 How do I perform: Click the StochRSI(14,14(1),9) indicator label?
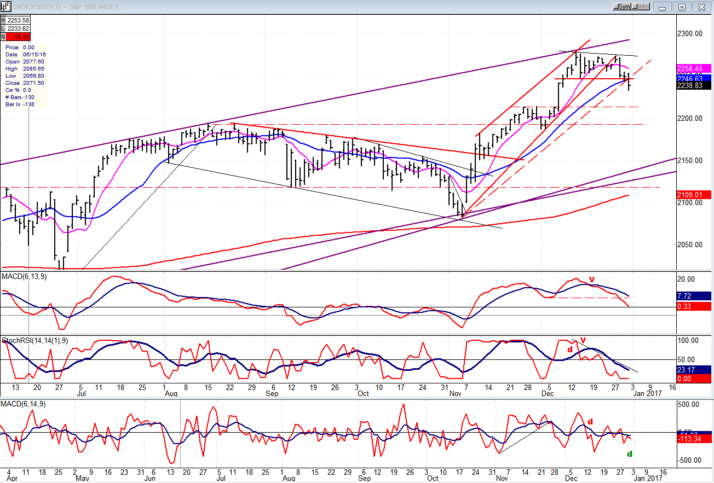[35, 341]
